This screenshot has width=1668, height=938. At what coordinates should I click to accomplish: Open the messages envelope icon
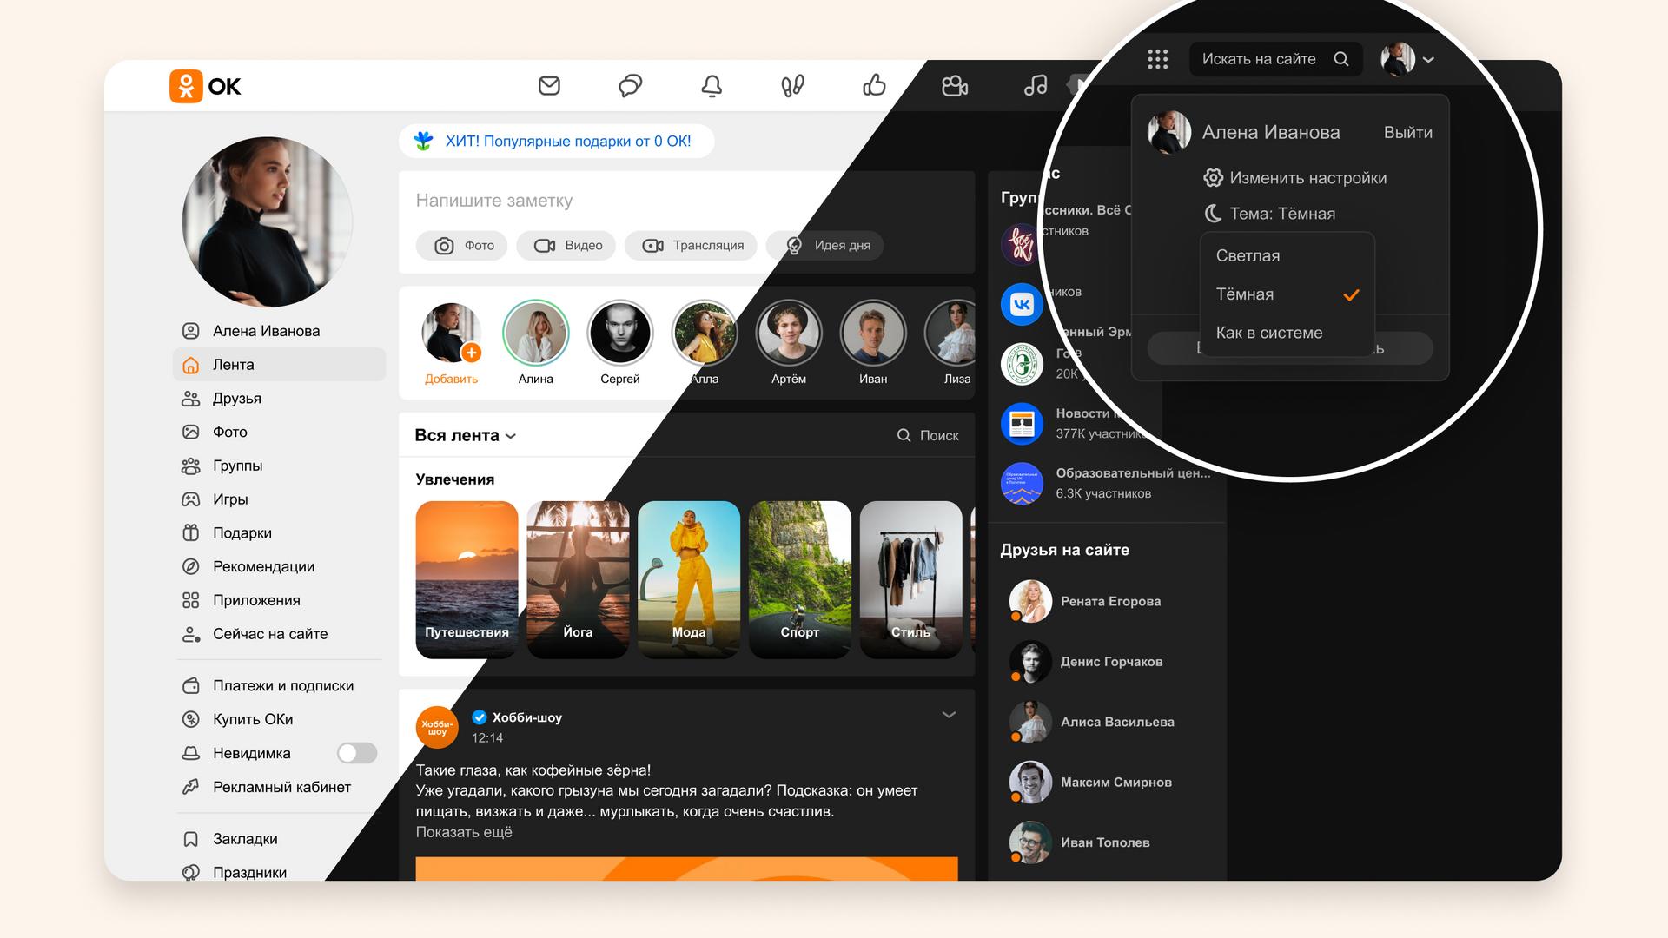[549, 86]
